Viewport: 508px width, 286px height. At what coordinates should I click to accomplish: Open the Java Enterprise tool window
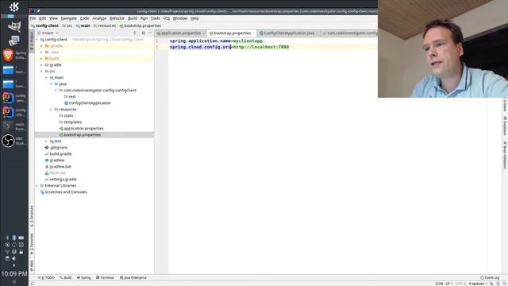coord(133,278)
